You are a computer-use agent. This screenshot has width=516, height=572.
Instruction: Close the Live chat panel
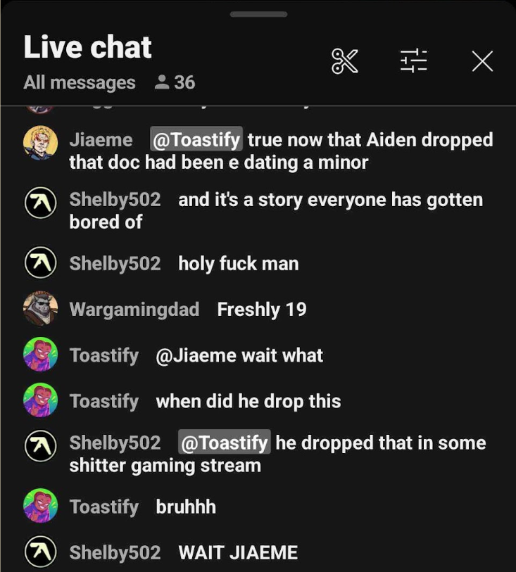482,61
